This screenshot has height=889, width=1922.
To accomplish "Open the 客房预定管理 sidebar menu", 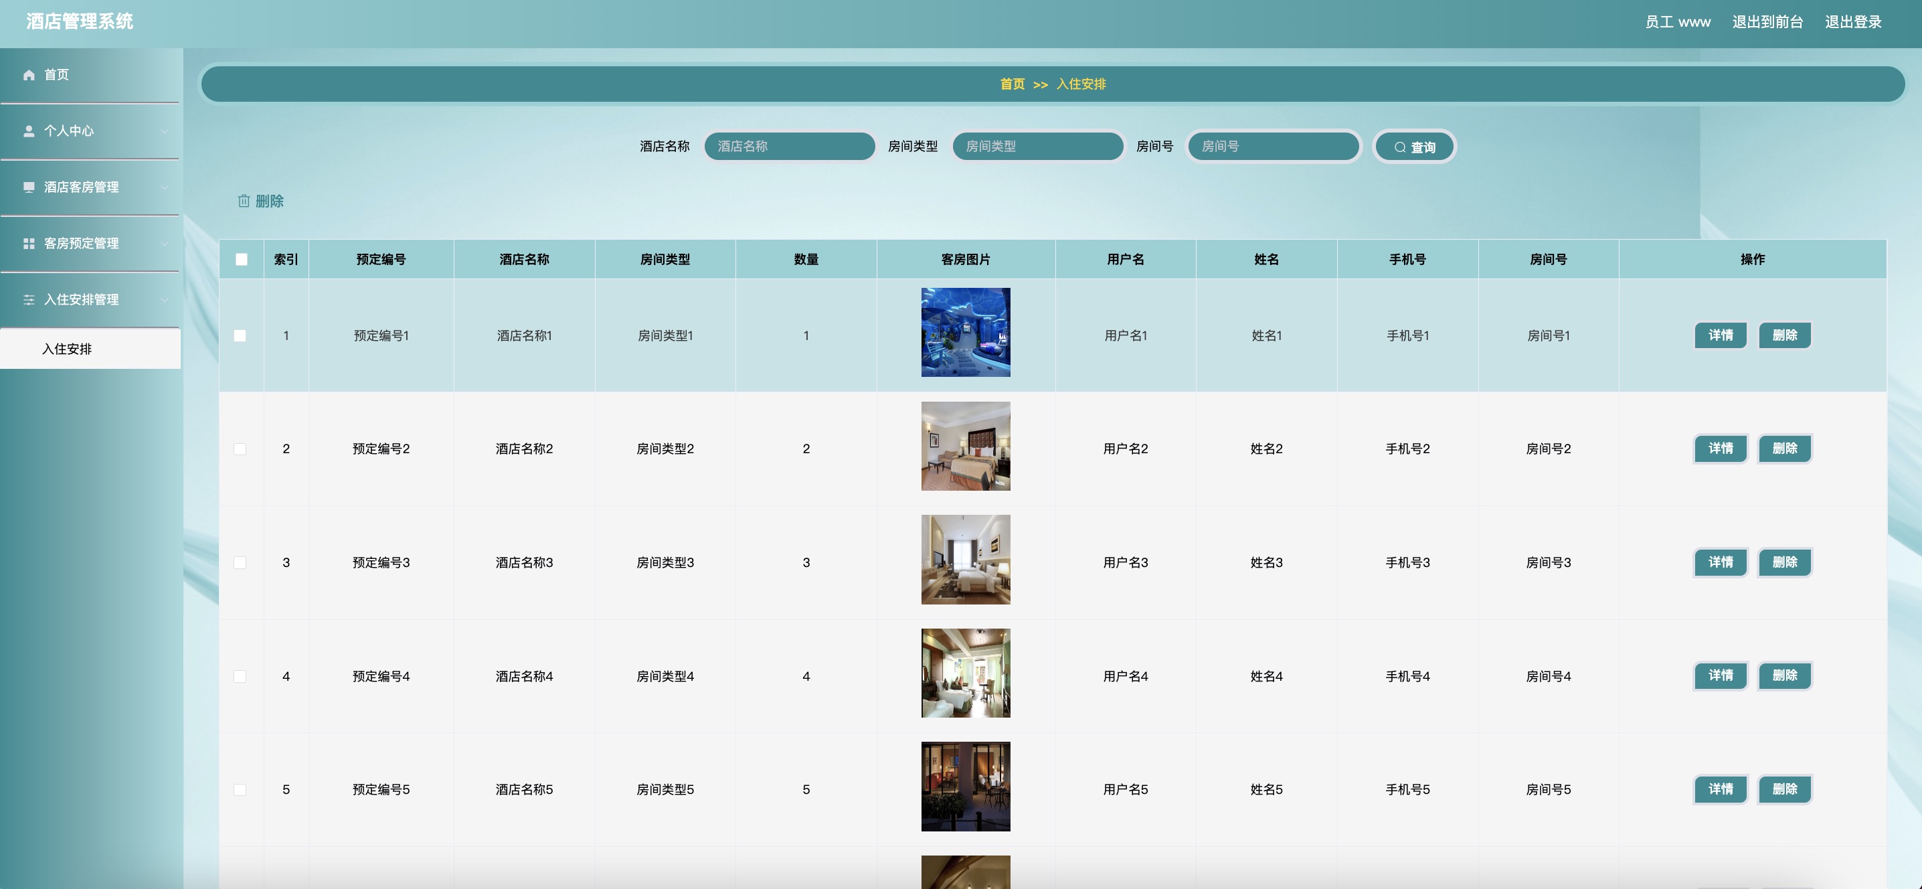I will [x=90, y=243].
